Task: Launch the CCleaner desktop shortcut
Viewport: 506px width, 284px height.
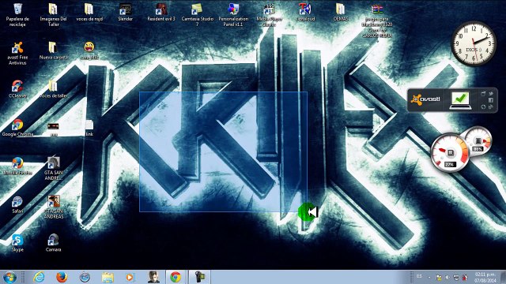Action: coord(17,89)
